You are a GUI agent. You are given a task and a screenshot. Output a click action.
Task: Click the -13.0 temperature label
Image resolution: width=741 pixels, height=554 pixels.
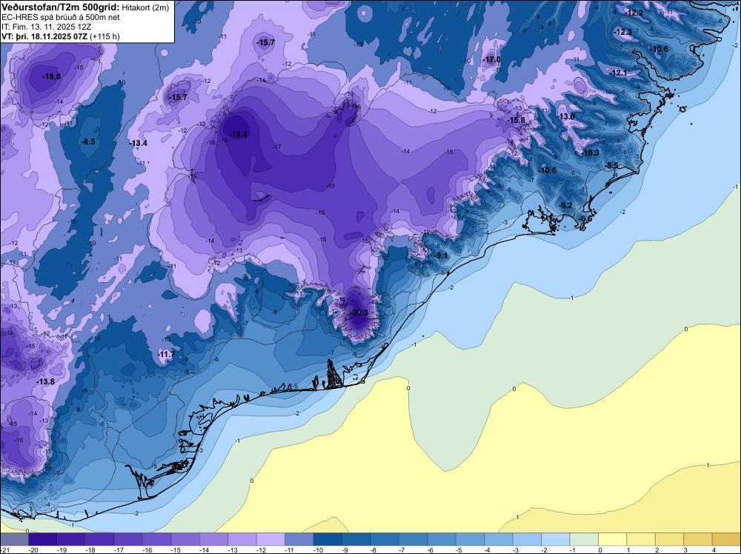coord(565,117)
